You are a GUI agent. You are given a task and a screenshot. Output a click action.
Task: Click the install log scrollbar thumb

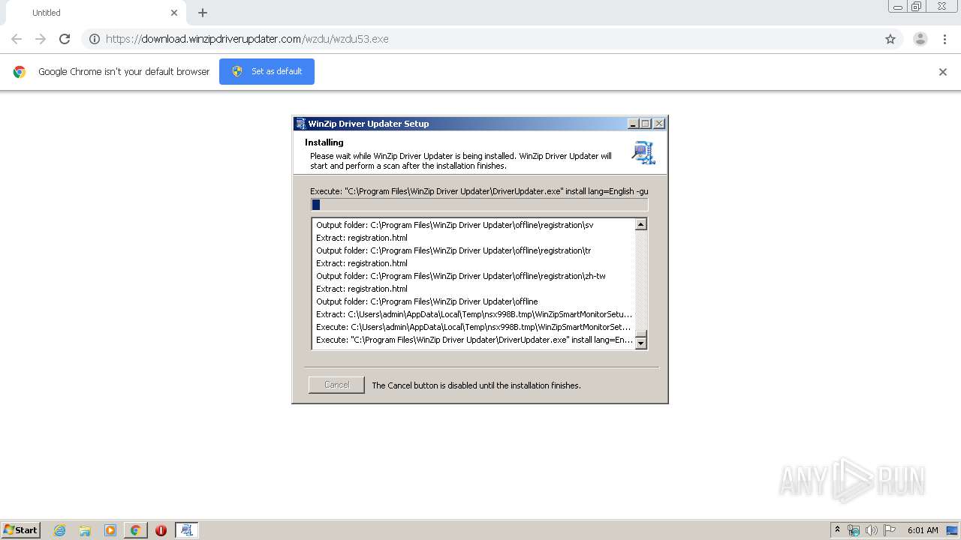[x=640, y=334]
